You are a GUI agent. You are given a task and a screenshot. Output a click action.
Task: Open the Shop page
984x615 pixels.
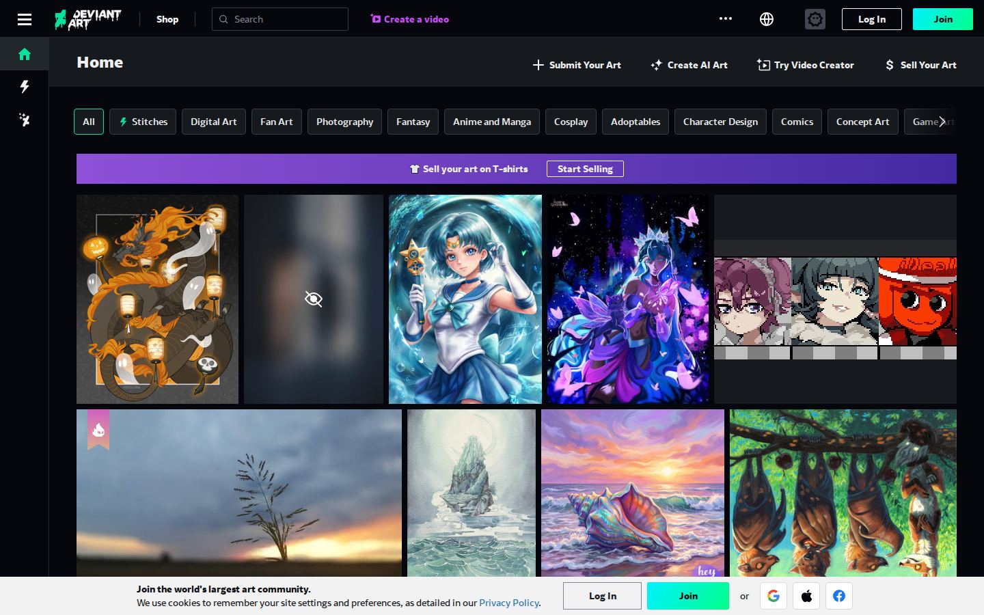167,19
